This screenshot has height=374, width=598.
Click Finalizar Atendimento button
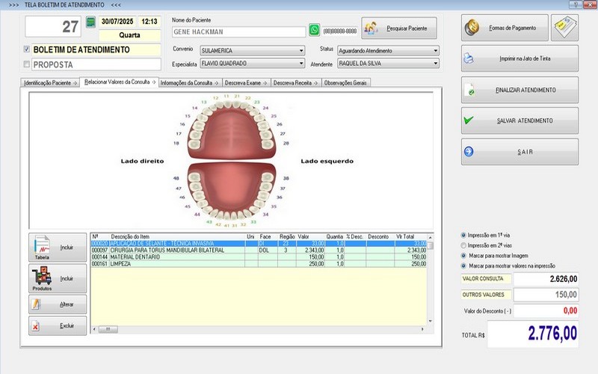pyautogui.click(x=519, y=90)
